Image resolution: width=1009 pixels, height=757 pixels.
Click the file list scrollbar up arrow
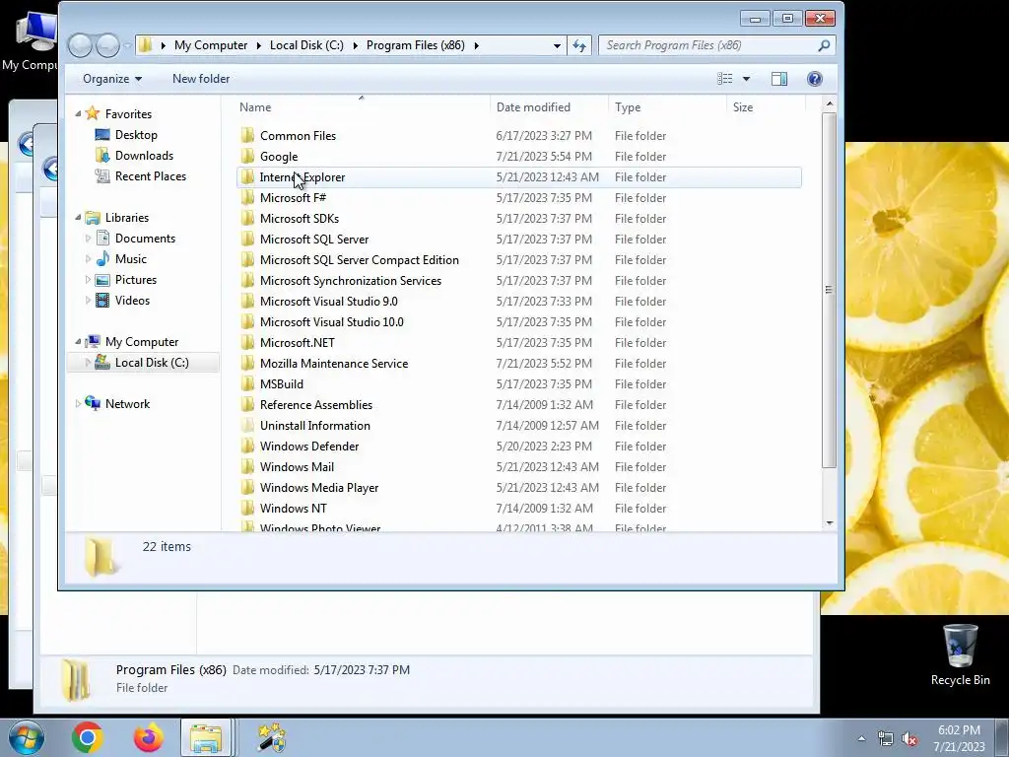830,103
